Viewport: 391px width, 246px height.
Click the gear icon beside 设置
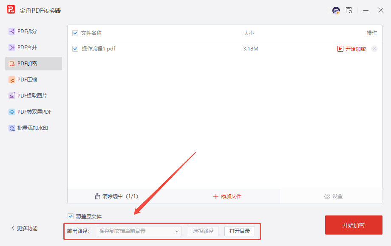327,196
